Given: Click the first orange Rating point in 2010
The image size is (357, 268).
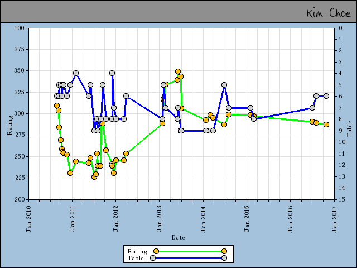Looking at the screenshot, I should tap(57, 106).
